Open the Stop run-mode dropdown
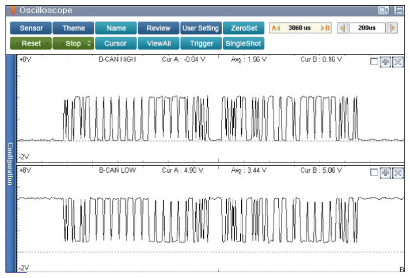 click(x=73, y=43)
